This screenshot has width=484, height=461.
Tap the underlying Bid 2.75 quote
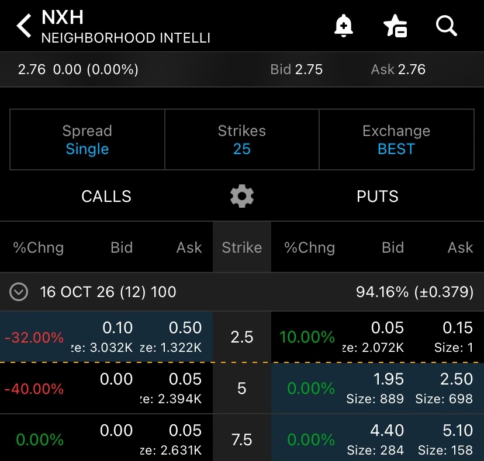296,69
